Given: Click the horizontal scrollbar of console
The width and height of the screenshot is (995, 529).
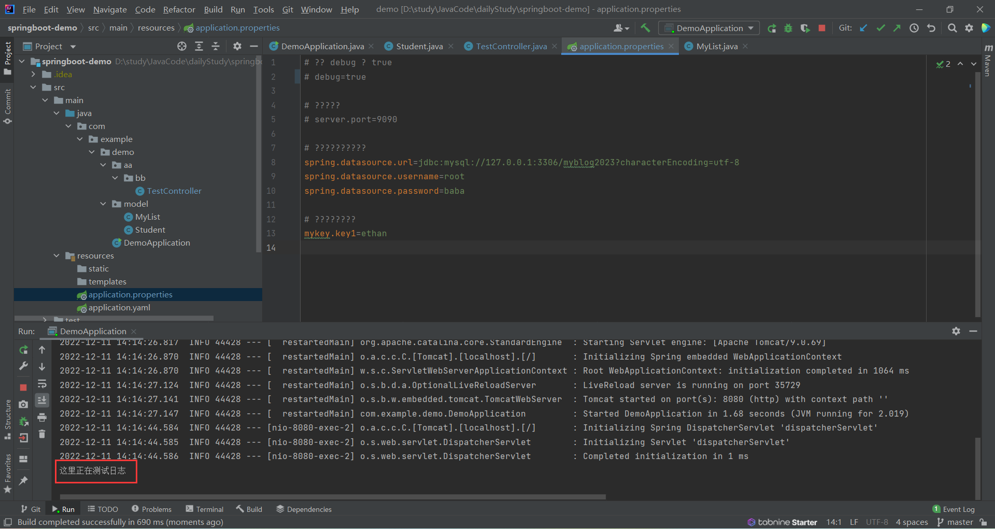Looking at the screenshot, I should click(333, 497).
